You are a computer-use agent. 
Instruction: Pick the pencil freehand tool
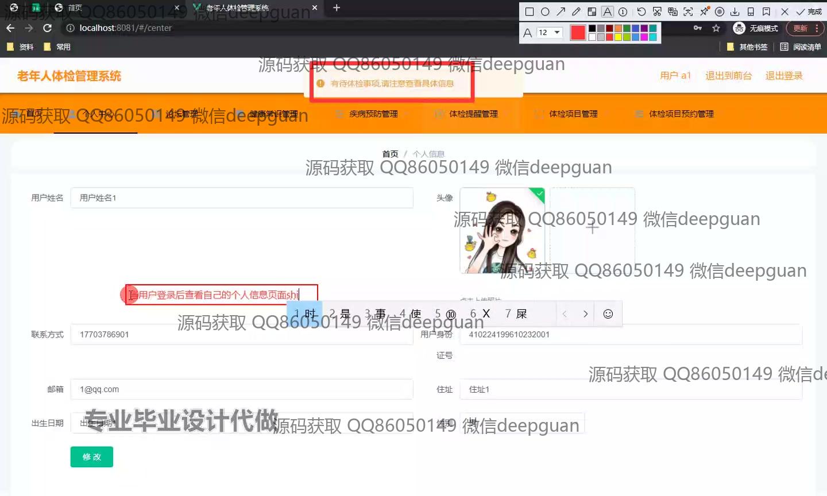tap(576, 11)
